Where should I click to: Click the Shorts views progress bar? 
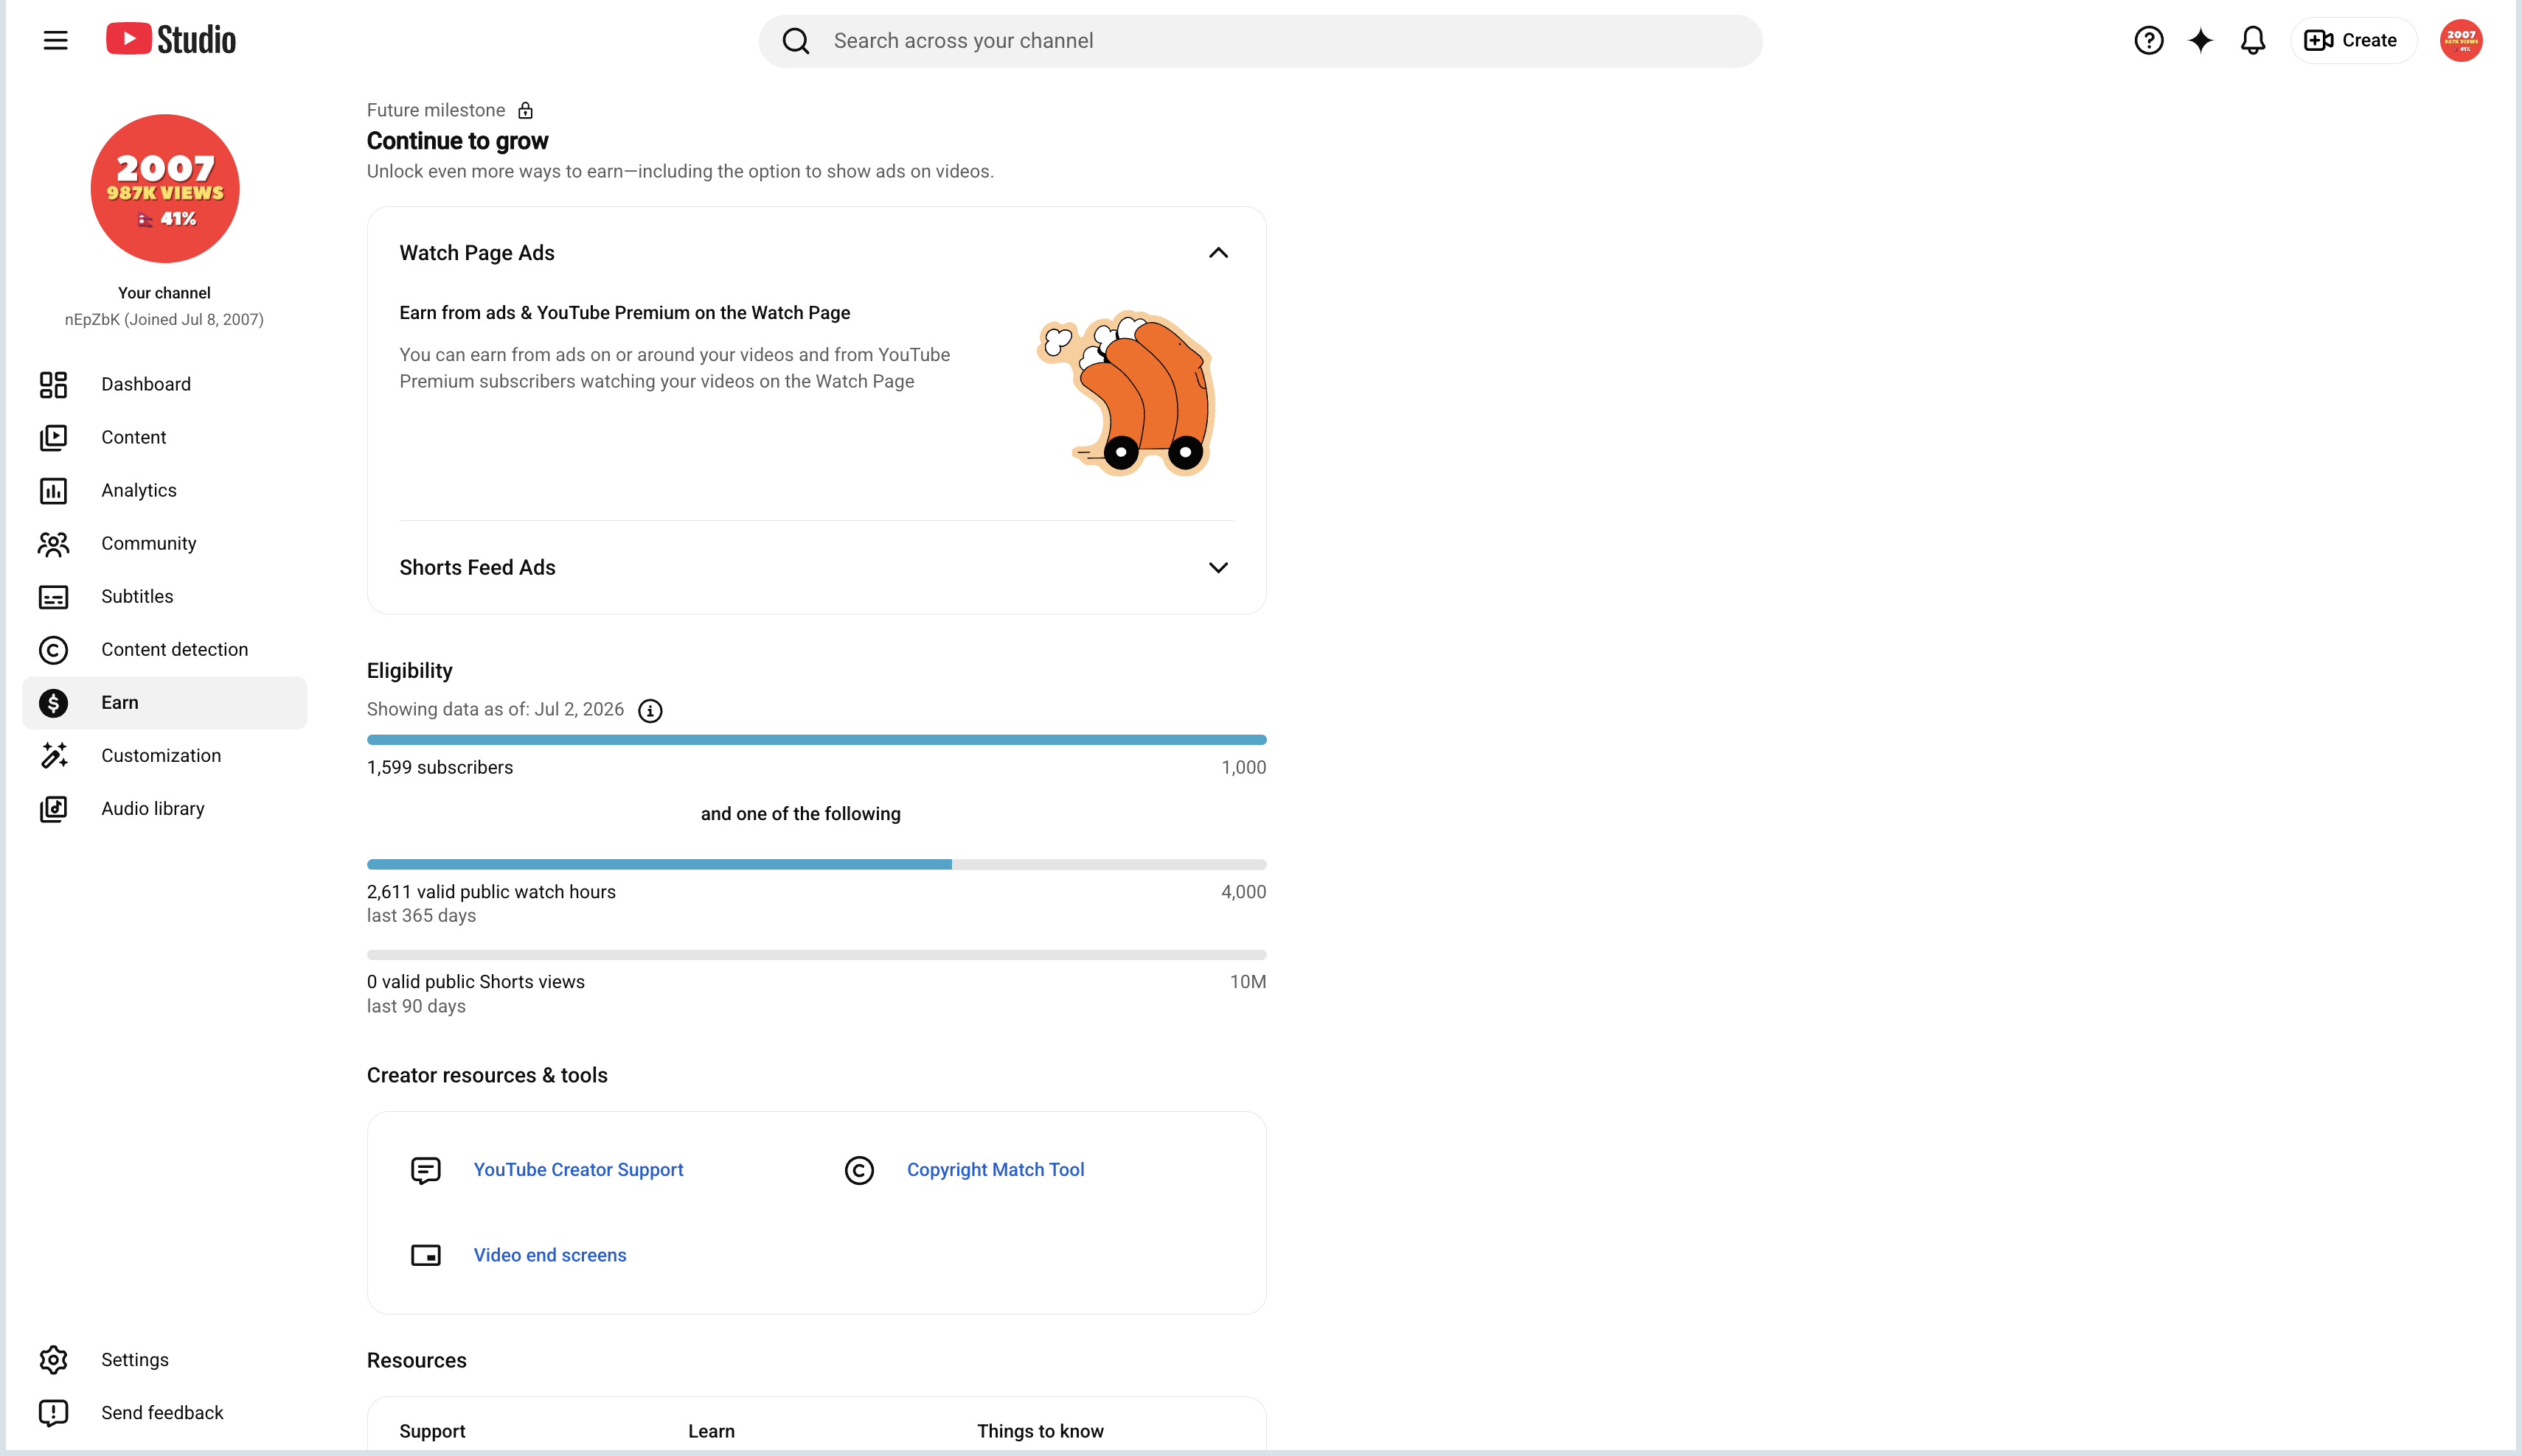click(x=816, y=955)
